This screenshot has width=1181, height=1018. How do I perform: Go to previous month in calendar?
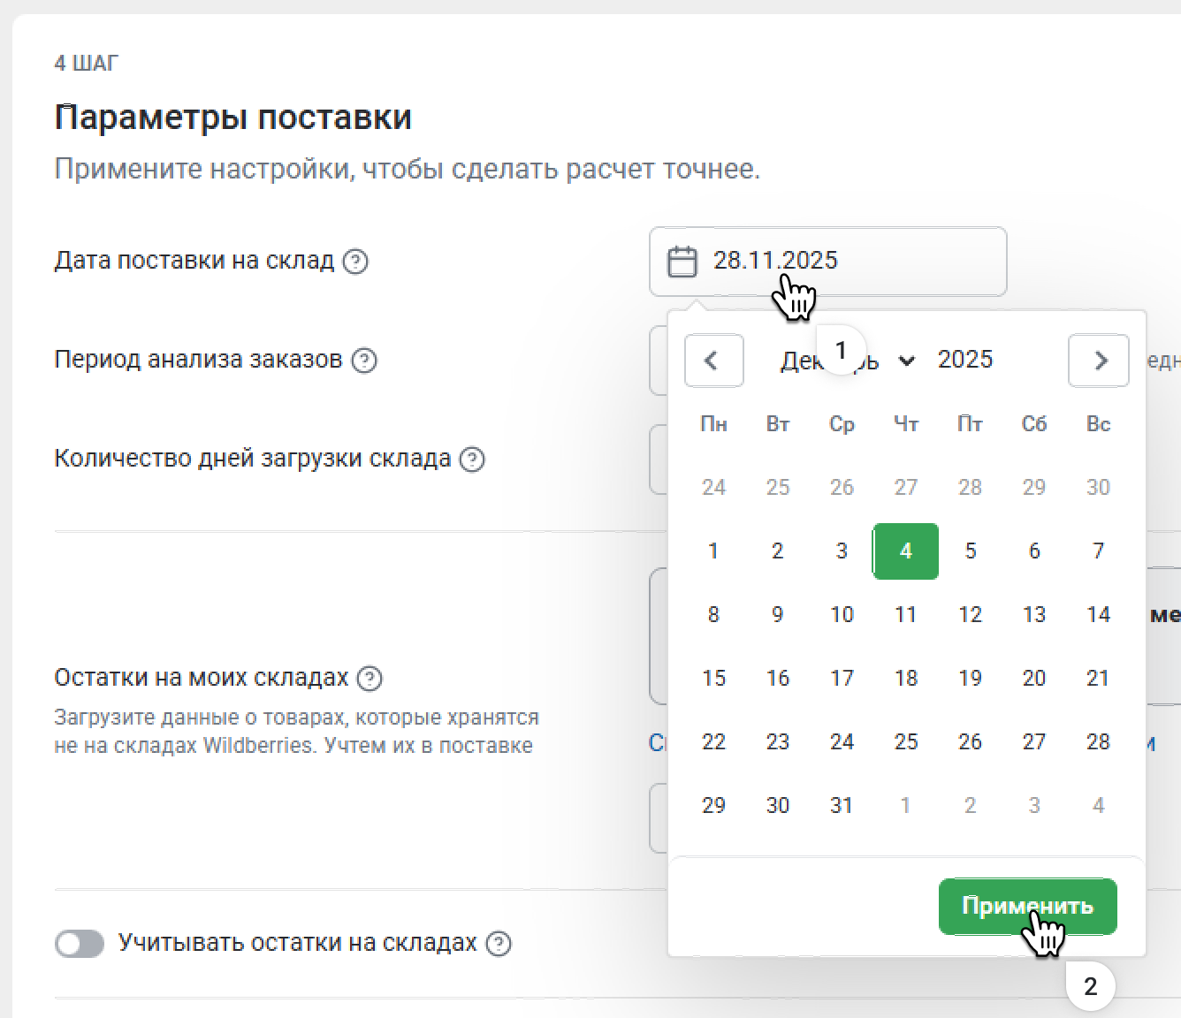pyautogui.click(x=712, y=361)
